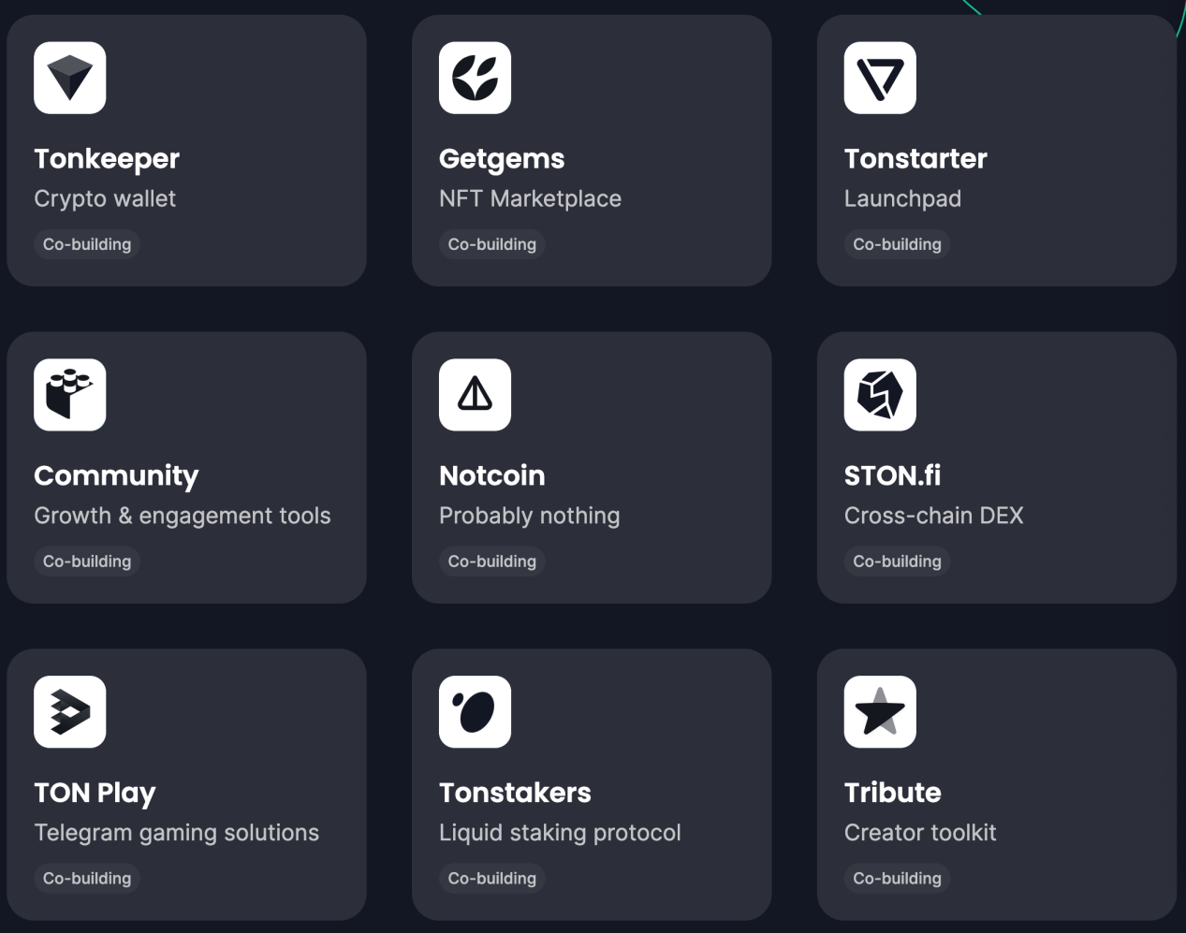1186x933 pixels.
Task: Click the Co-building tag under Tribute
Action: tap(897, 879)
